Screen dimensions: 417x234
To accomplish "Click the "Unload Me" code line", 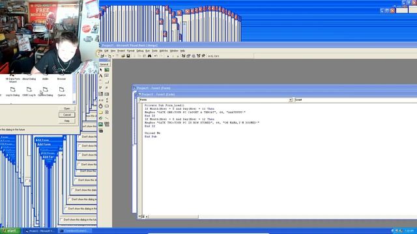I will coord(152,133).
